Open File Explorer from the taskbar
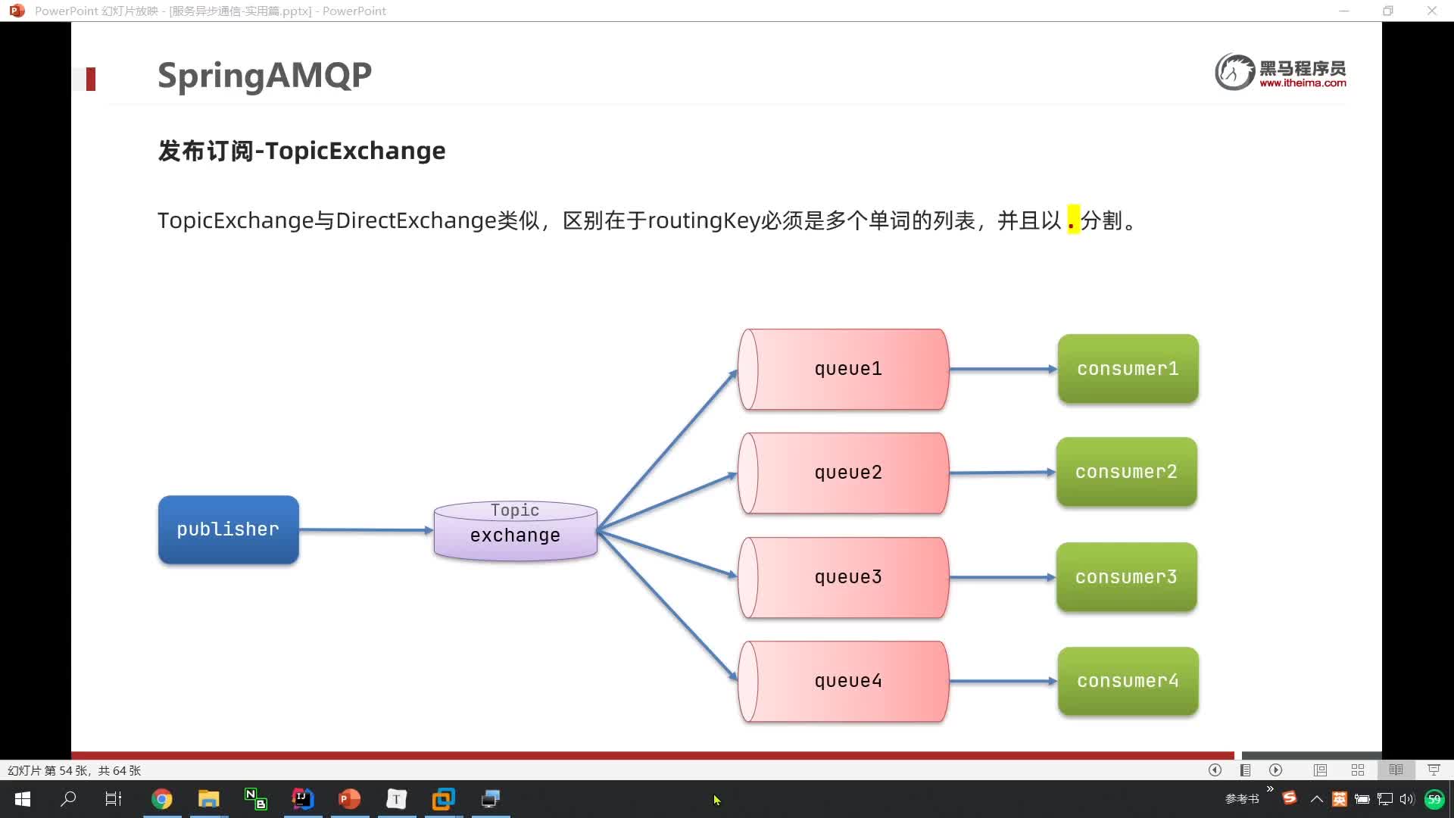 tap(208, 799)
